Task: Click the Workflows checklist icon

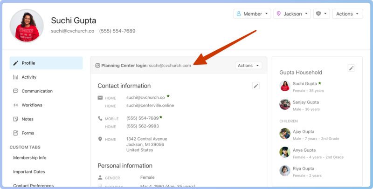Action: (16, 105)
